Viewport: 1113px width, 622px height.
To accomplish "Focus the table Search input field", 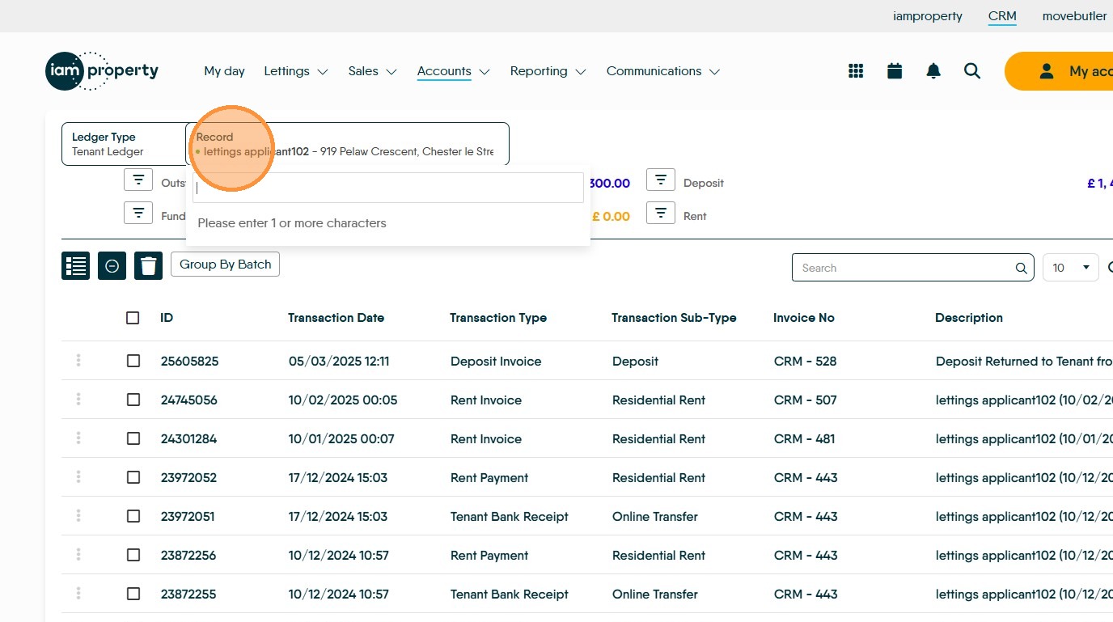I will 904,268.
